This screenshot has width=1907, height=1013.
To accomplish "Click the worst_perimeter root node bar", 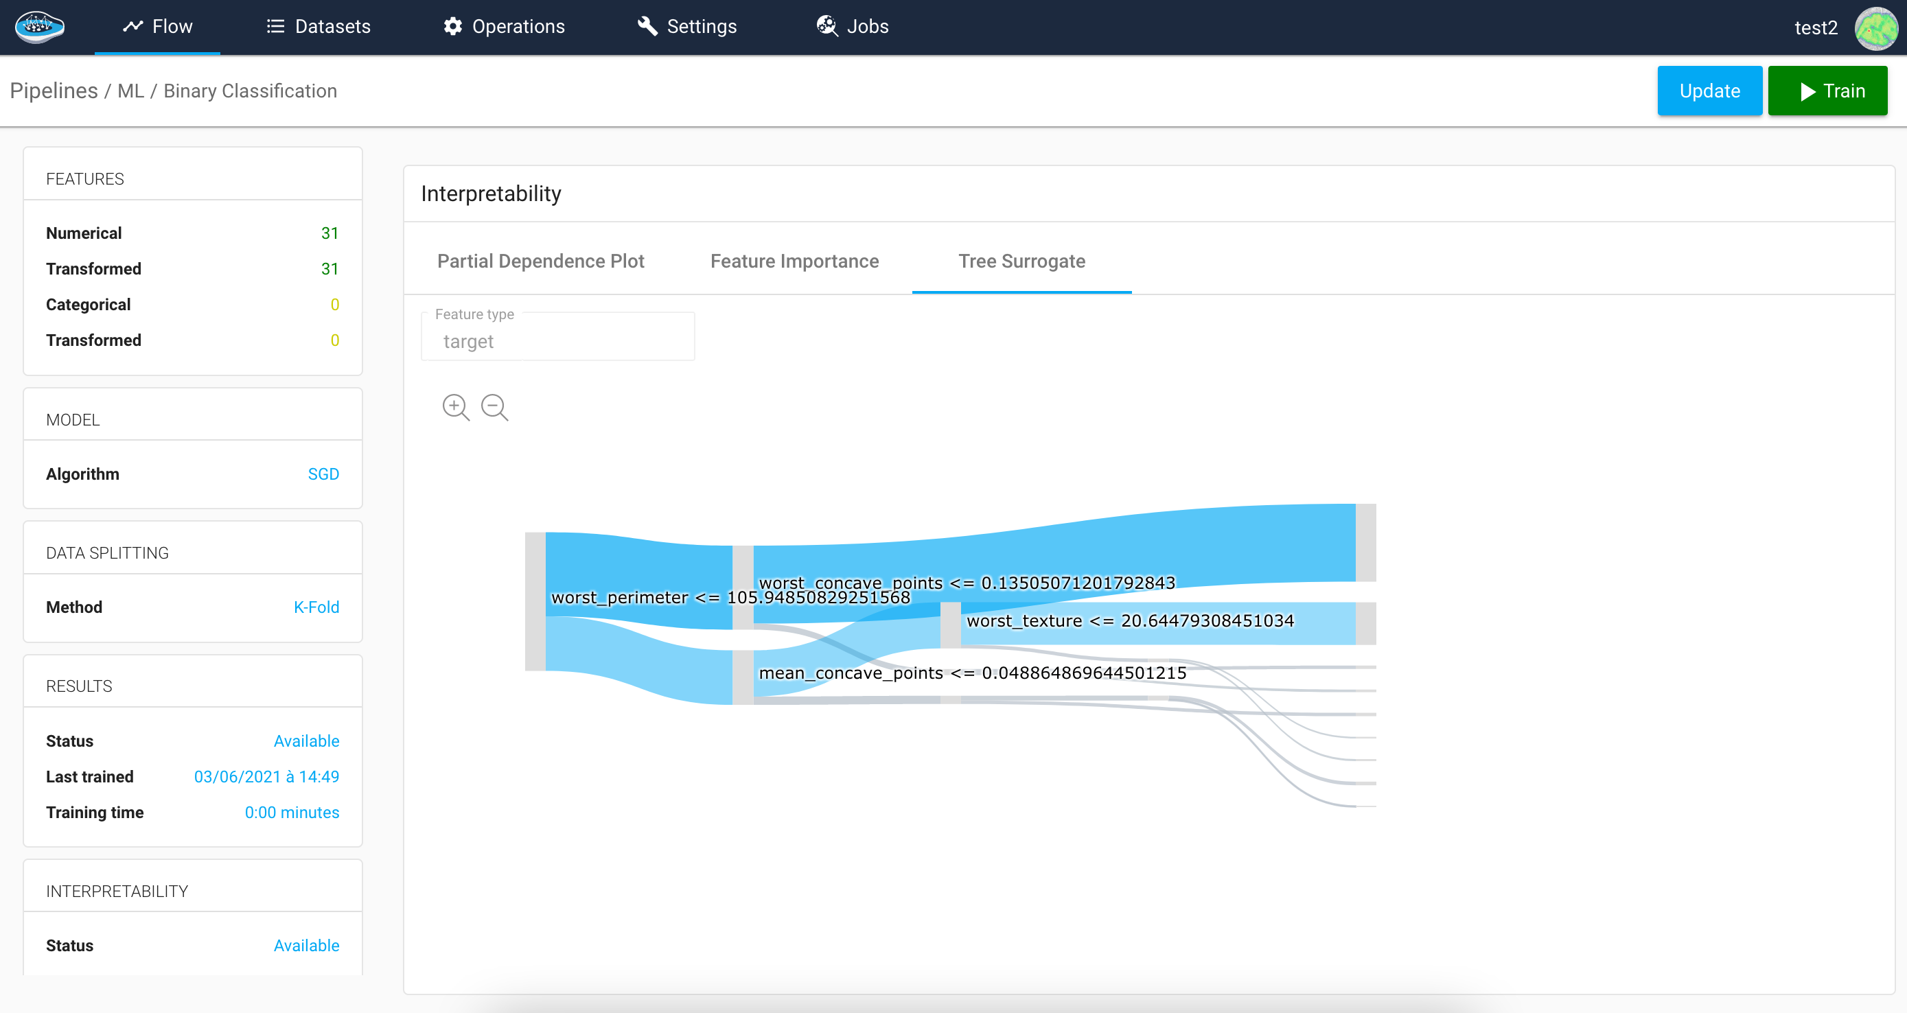I will pyautogui.click(x=535, y=601).
